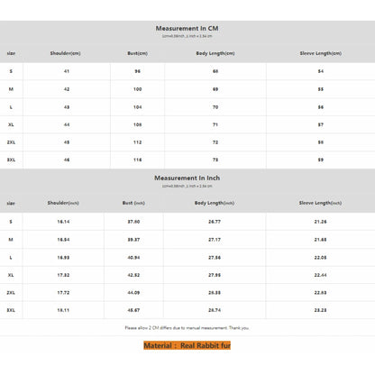Click body length 70 in the CM table

coord(215,107)
